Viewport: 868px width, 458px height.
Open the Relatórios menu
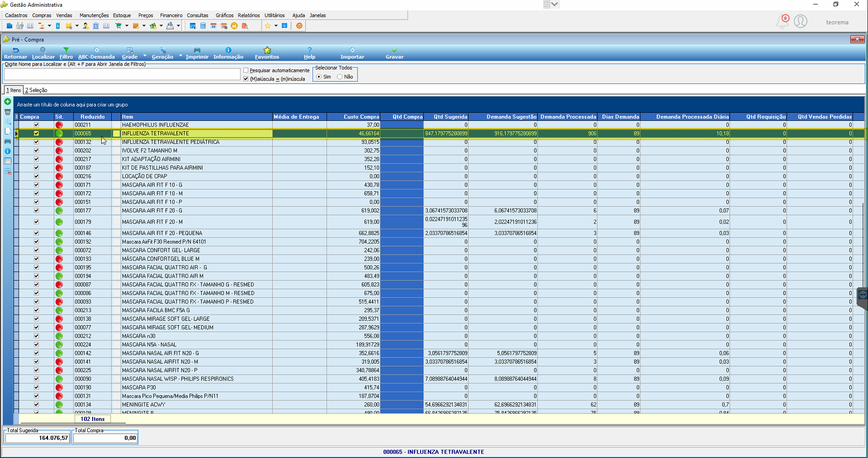[249, 15]
